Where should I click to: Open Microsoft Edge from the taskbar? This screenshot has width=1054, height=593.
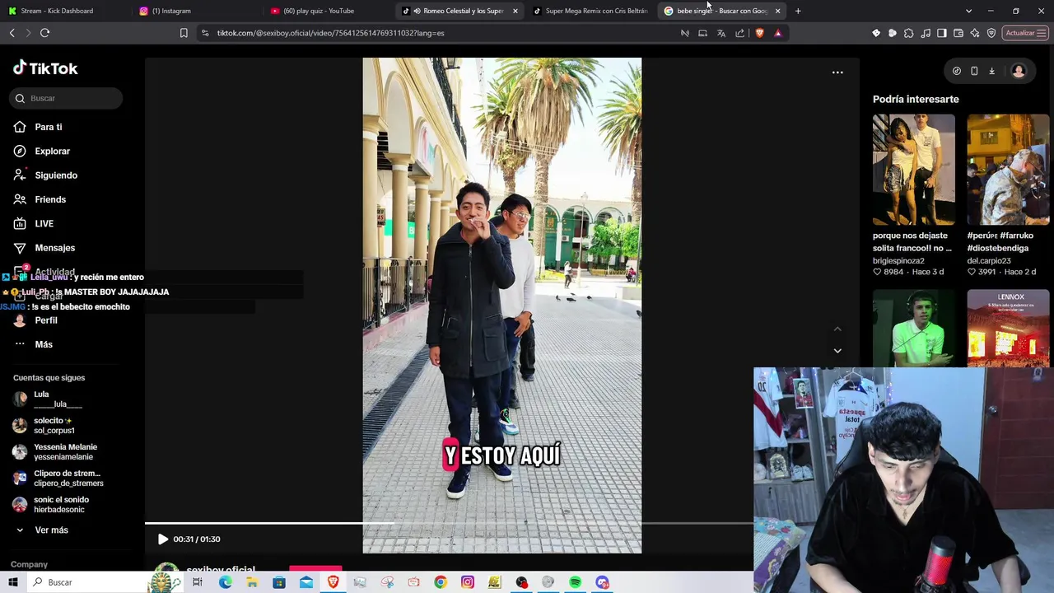pos(225,582)
